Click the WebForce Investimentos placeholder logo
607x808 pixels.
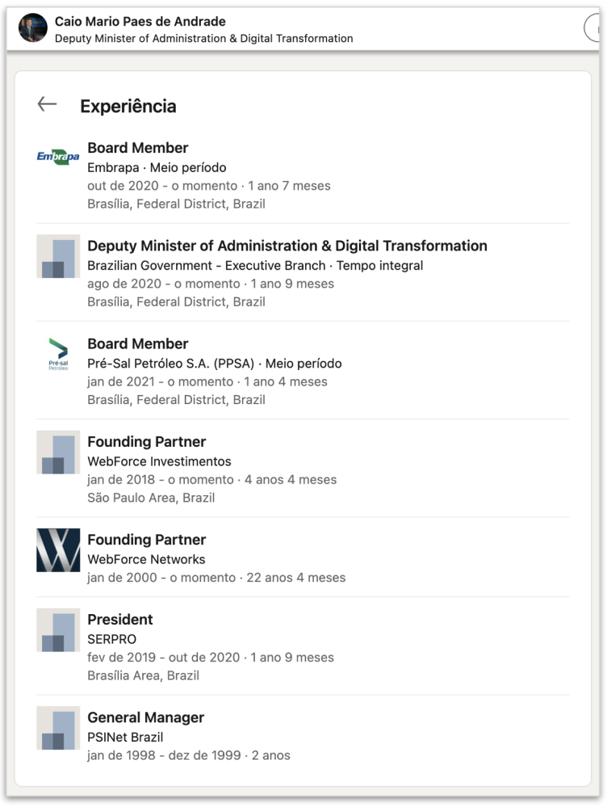pyautogui.click(x=58, y=452)
